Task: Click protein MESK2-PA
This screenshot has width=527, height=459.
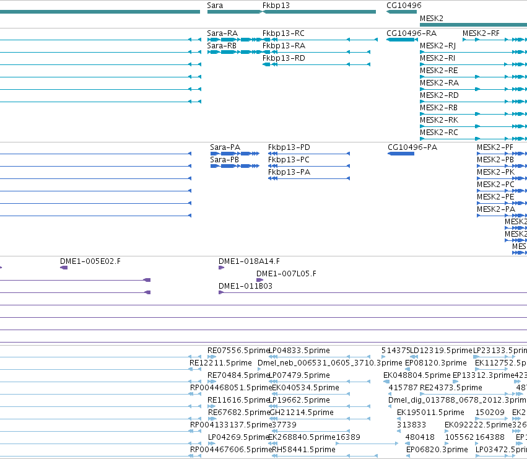Action: (x=502, y=216)
